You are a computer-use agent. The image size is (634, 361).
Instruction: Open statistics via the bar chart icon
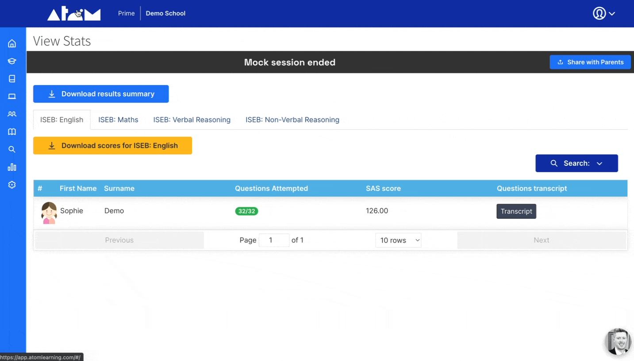click(x=12, y=167)
